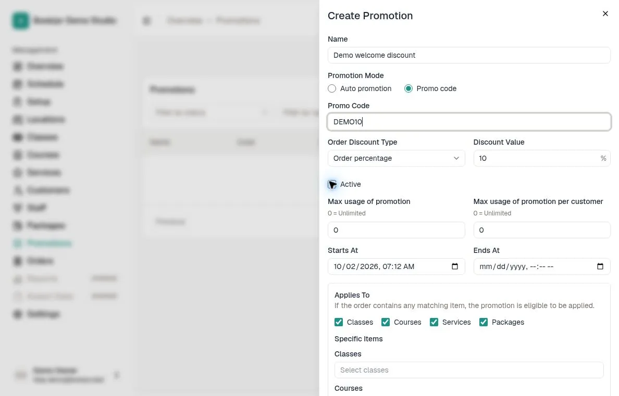
Task: Click the Discount Value field
Action: (542, 158)
